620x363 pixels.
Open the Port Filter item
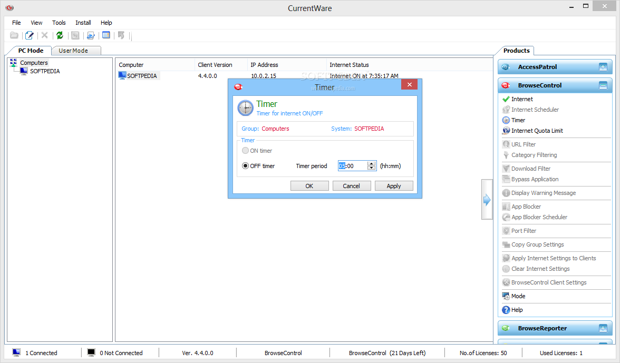tap(519, 231)
